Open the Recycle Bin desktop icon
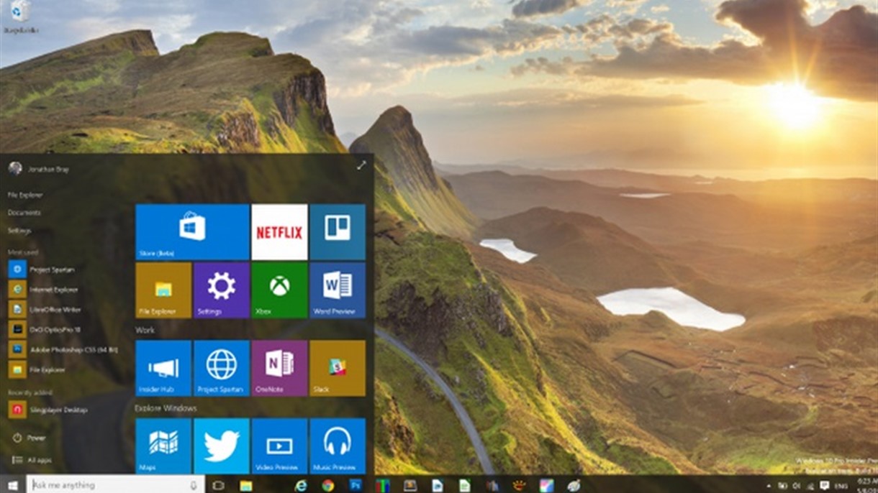 [20, 17]
